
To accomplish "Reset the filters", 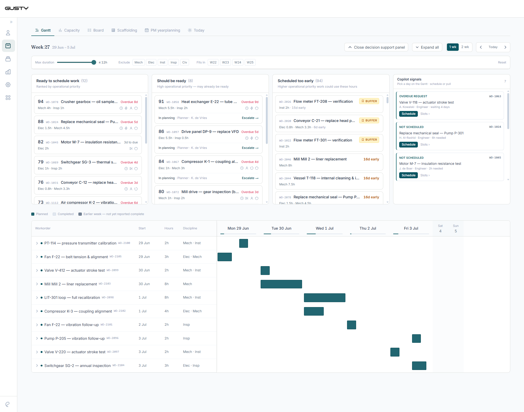I will pos(502,62).
